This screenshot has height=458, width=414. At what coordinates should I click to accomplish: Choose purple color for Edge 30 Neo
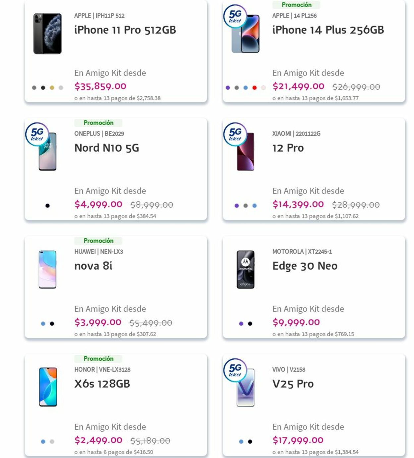coord(241,324)
